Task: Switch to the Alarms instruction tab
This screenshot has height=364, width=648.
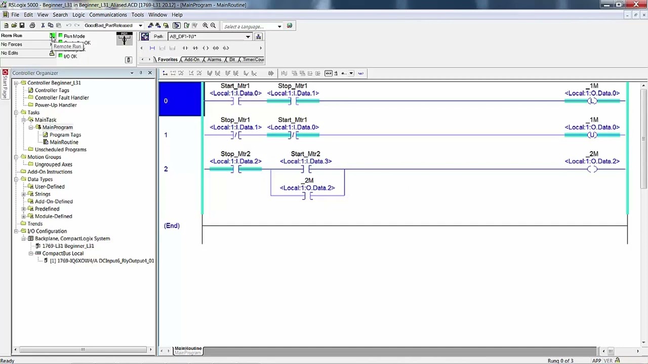Action: 214,60
